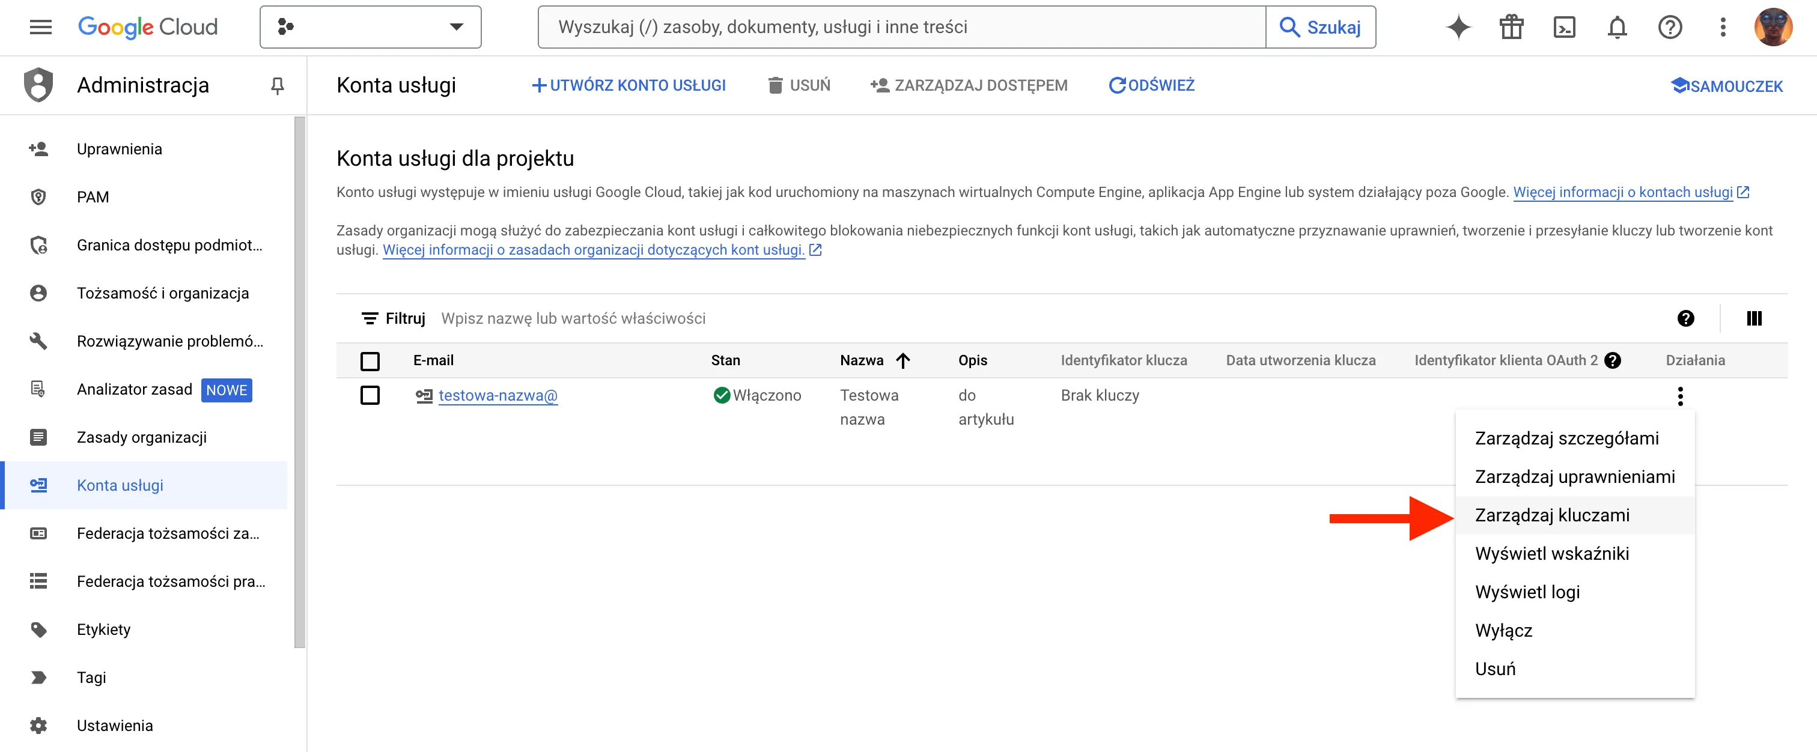Toggle Nazwa column sort arrow
This screenshot has width=1817, height=752.
(903, 360)
